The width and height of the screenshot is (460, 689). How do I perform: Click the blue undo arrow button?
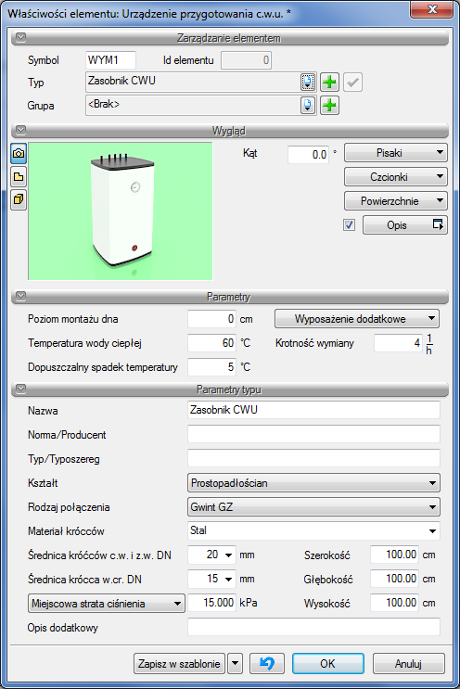click(267, 663)
